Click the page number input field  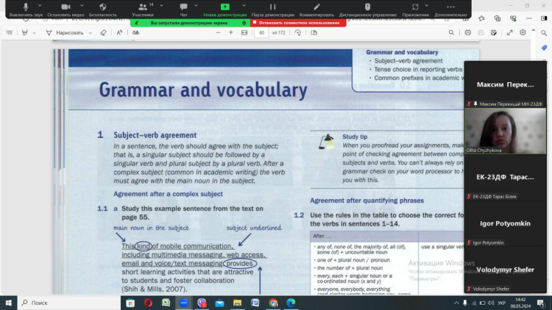pos(261,32)
